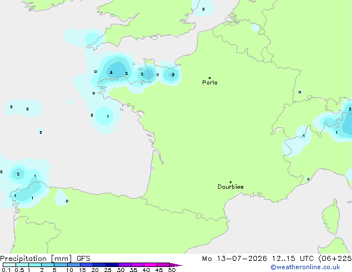352x272 pixels.
Task: Pick the 40–45 mm legend color swatch
Action: (150, 265)
